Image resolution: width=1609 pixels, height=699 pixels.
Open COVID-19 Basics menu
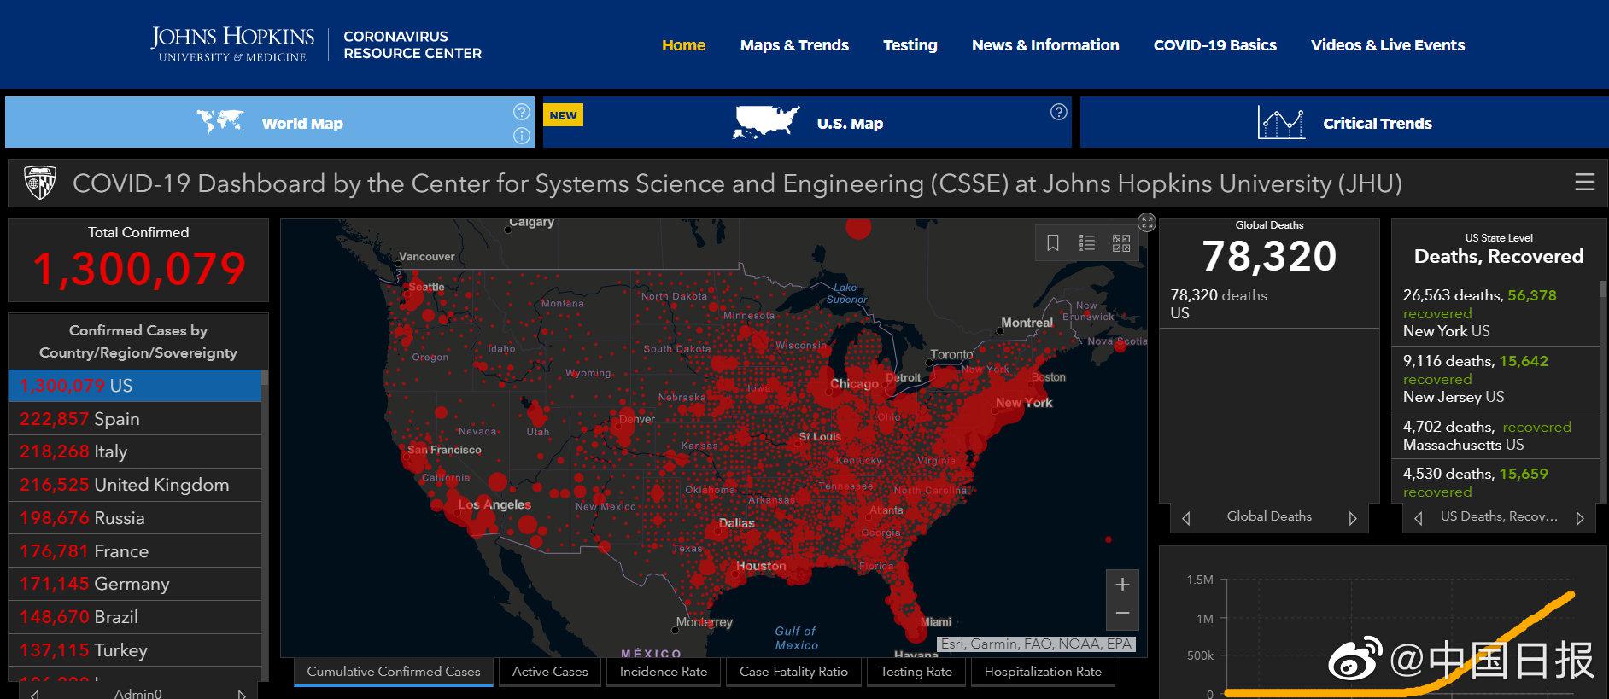(1215, 45)
